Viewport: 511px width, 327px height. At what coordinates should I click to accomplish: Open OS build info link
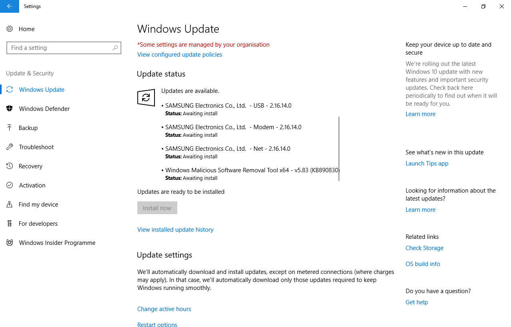[423, 264]
